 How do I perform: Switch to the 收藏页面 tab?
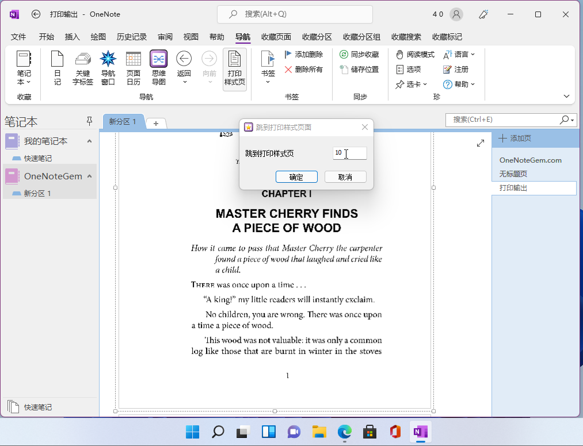click(276, 37)
